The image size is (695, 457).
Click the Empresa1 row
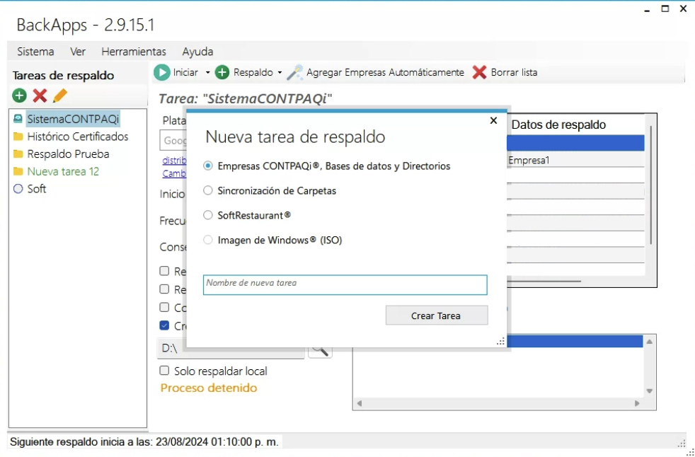[575, 161]
